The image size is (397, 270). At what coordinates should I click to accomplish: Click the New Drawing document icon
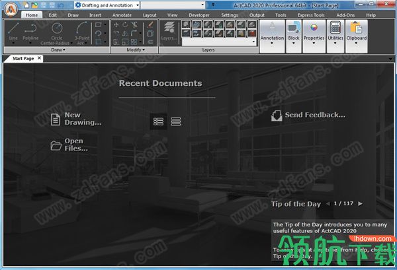tap(56, 119)
